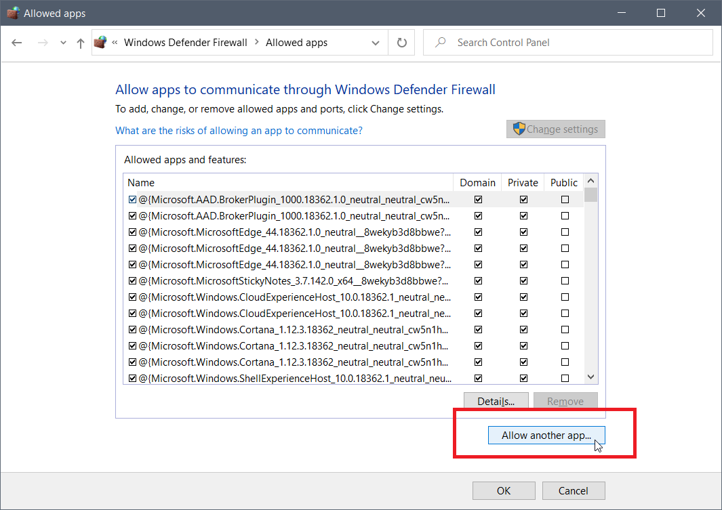This screenshot has width=722, height=510.
Task: Select Windows Defender Firewall breadcrumb
Action: (185, 43)
